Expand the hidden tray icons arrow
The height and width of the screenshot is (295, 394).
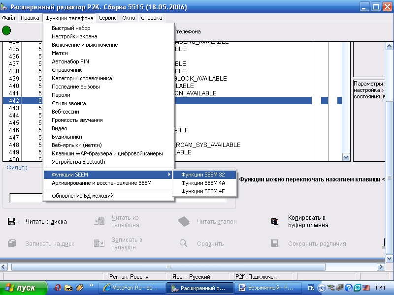coord(322,288)
